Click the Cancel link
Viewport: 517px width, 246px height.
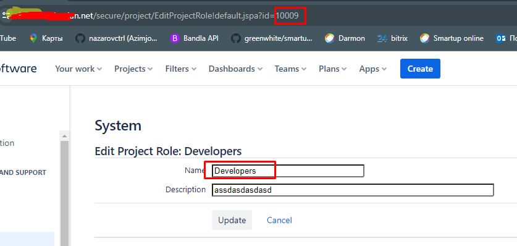[x=279, y=220]
